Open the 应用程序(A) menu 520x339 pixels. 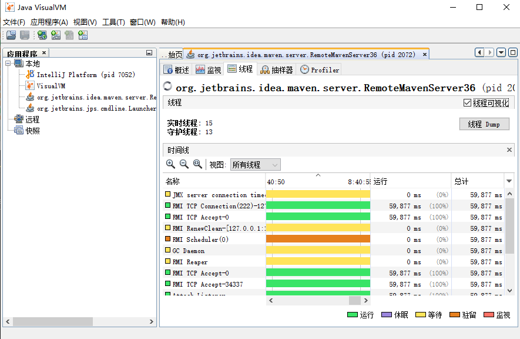tap(49, 22)
